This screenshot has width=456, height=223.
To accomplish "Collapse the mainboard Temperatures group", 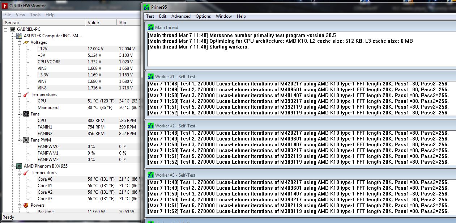I will click(20, 94).
